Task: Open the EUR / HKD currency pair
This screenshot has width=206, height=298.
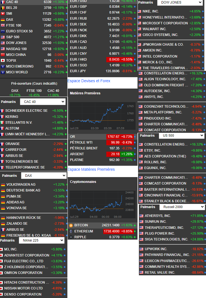Action: click(102, 59)
